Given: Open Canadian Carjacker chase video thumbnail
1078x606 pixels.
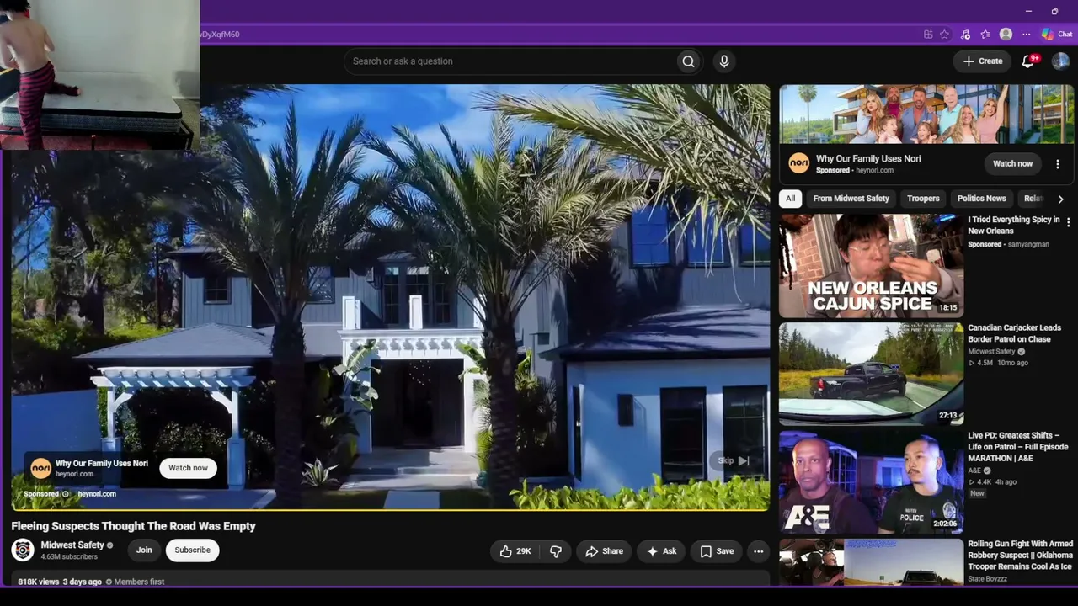Looking at the screenshot, I should point(871,374).
